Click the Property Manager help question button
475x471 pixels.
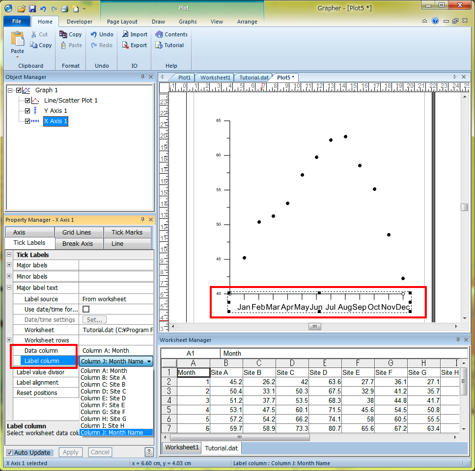click(x=149, y=452)
